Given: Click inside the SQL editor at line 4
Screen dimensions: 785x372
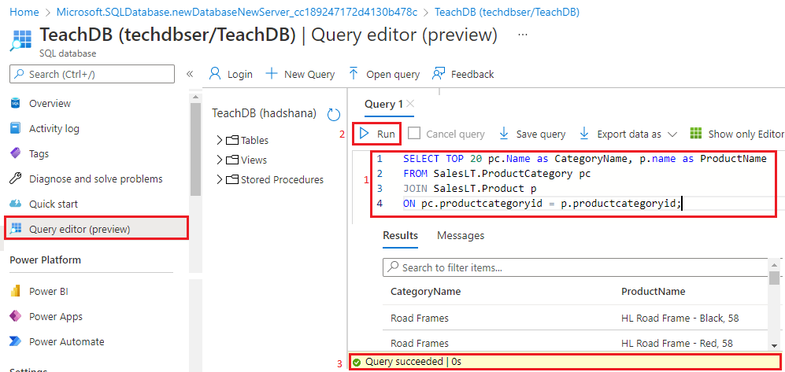Looking at the screenshot, I should click(542, 204).
